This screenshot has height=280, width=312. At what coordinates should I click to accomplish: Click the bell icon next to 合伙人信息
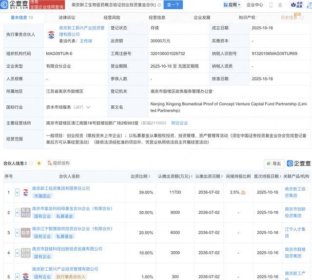38,163
